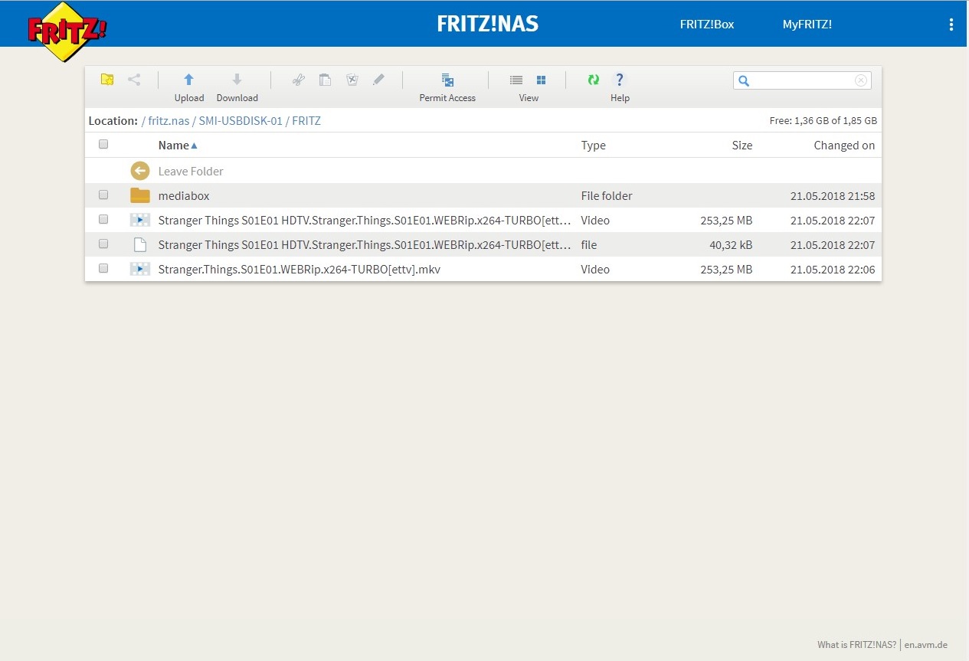The image size is (969, 661).
Task: Sort the list by the Name column header
Action: click(x=173, y=146)
